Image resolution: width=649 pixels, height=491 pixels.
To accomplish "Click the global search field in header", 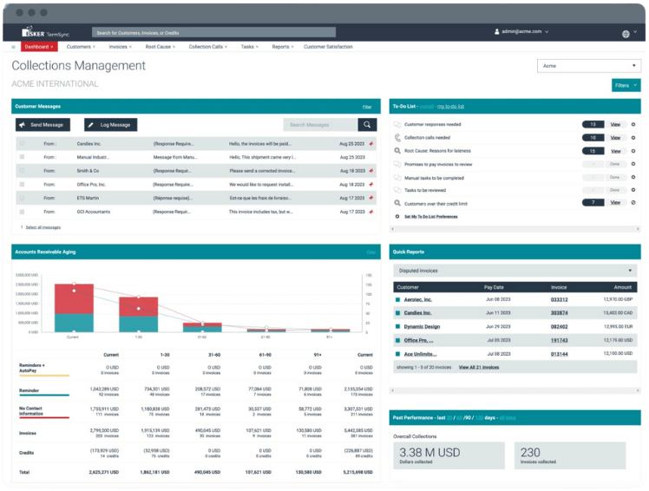I will click(213, 32).
